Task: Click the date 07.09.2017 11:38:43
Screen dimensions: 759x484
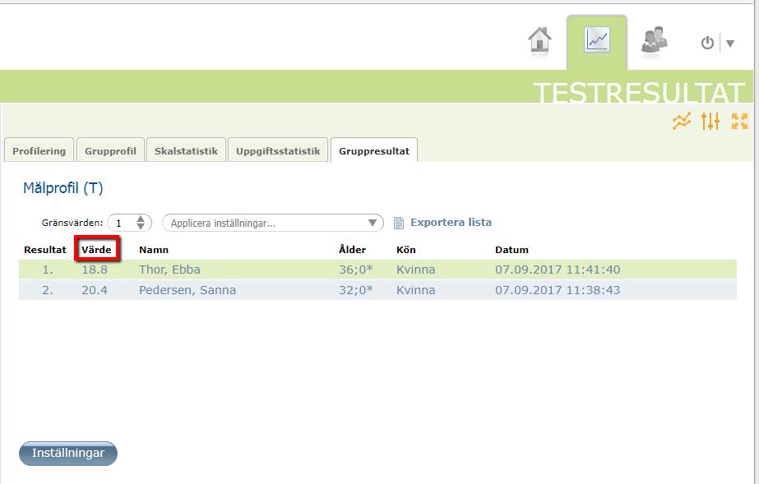Action: click(558, 290)
